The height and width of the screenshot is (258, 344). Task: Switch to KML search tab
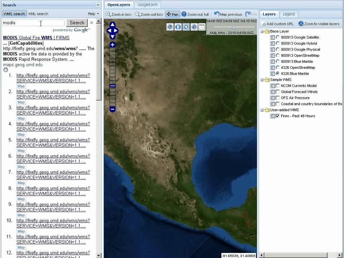38,14
